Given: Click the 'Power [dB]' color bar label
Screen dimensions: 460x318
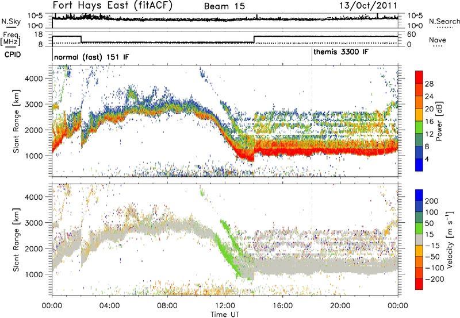Looking at the screenshot, I should pyautogui.click(x=439, y=121).
